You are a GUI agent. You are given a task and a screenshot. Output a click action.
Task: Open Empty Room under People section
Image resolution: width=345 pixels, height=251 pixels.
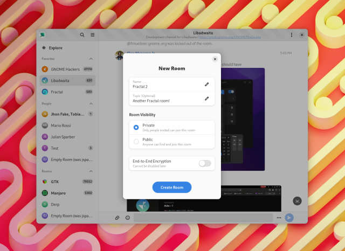67,159
